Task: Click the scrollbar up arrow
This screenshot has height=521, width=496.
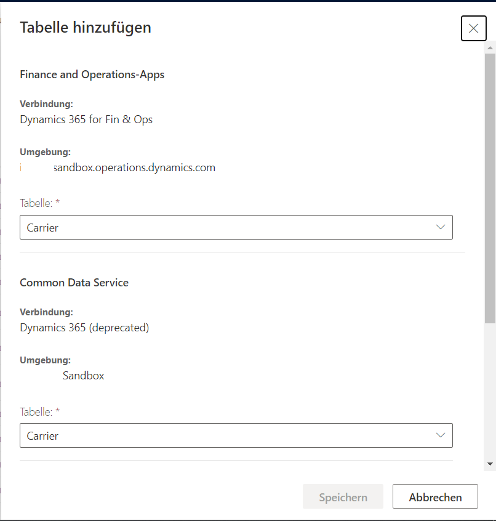Action: (490, 47)
